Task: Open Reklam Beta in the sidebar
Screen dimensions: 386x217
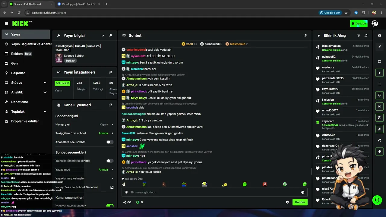Action: pos(26,54)
